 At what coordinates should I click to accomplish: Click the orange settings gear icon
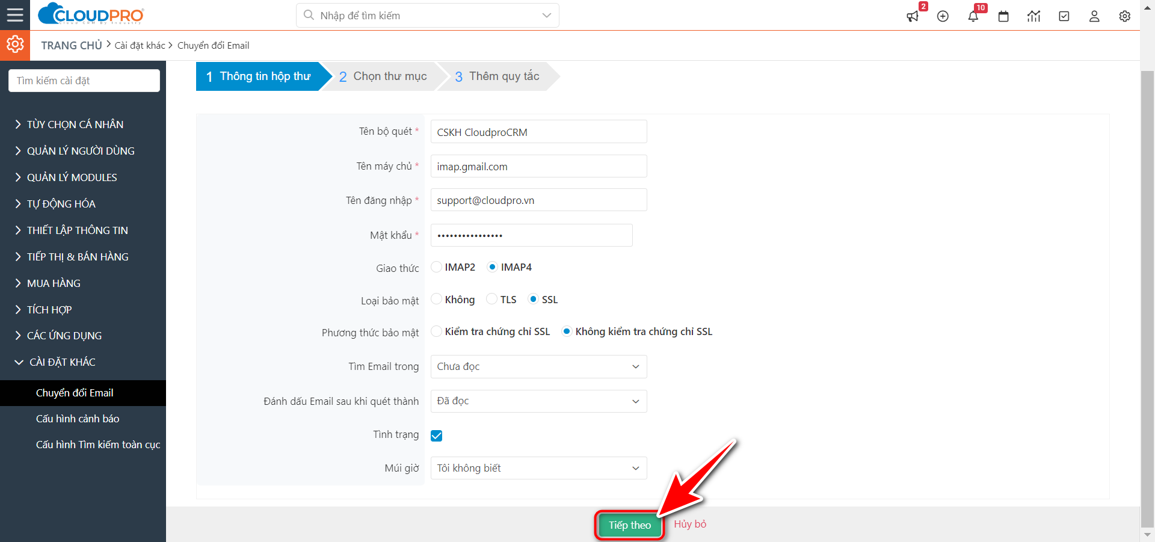coord(15,45)
